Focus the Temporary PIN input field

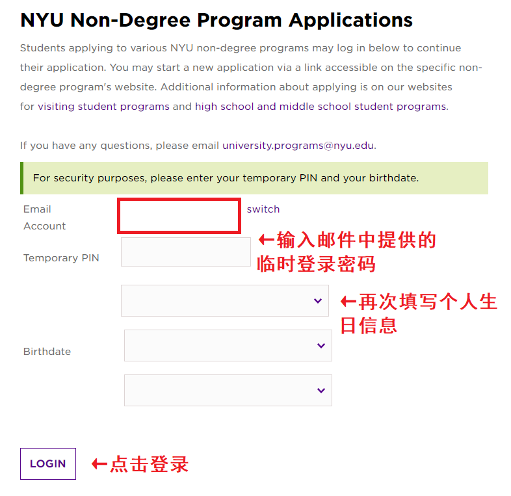coord(185,252)
